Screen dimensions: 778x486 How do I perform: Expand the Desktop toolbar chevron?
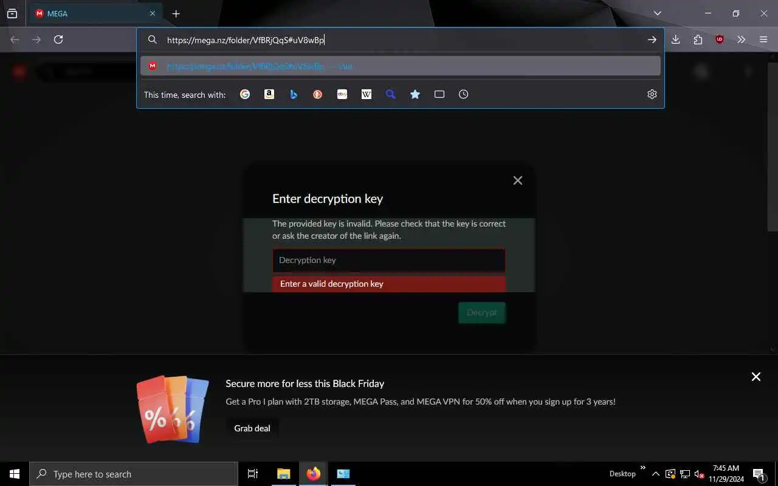[642, 468]
